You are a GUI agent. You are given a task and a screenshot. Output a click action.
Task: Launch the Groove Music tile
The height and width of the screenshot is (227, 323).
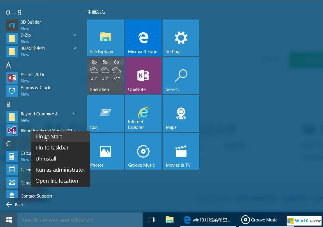(x=143, y=152)
